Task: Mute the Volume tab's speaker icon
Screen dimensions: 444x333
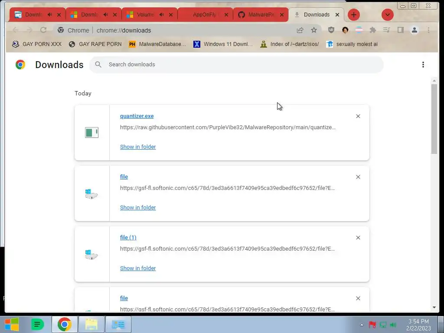Action: pyautogui.click(x=161, y=15)
